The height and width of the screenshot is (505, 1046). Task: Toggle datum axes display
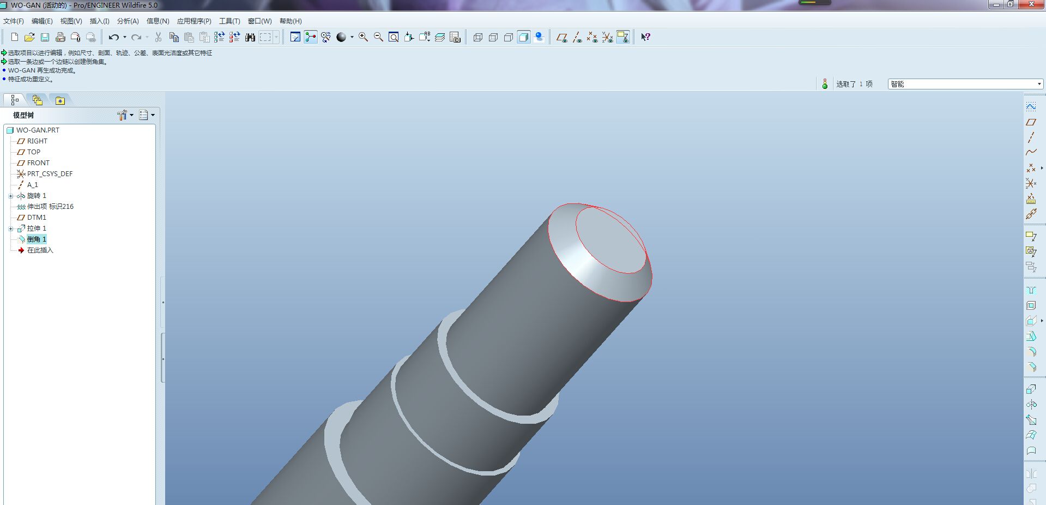pos(577,37)
